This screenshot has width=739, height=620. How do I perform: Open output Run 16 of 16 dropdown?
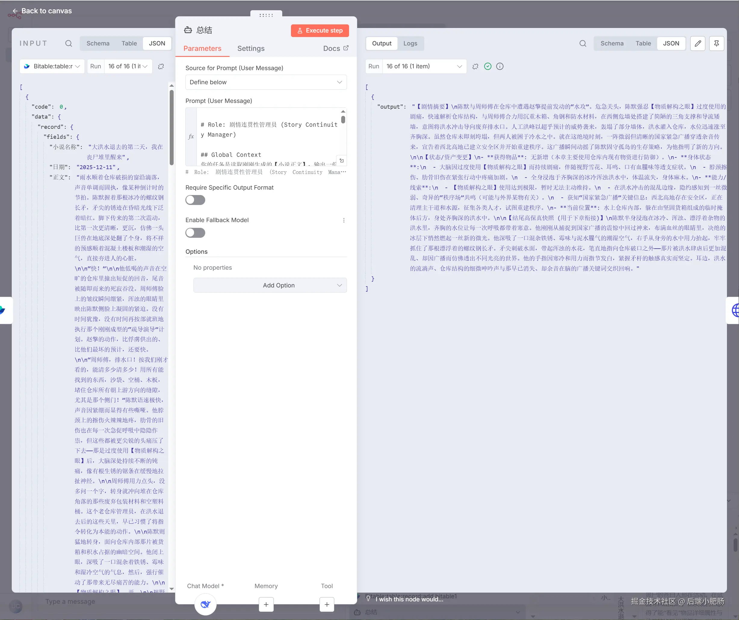coord(423,66)
